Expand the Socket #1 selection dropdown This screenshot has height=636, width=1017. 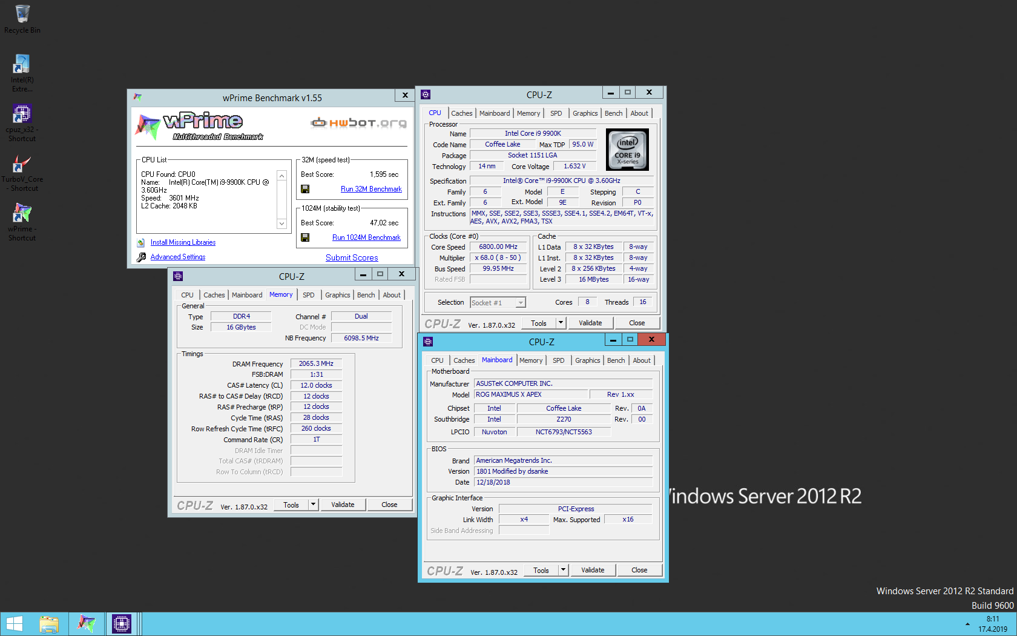pos(521,303)
